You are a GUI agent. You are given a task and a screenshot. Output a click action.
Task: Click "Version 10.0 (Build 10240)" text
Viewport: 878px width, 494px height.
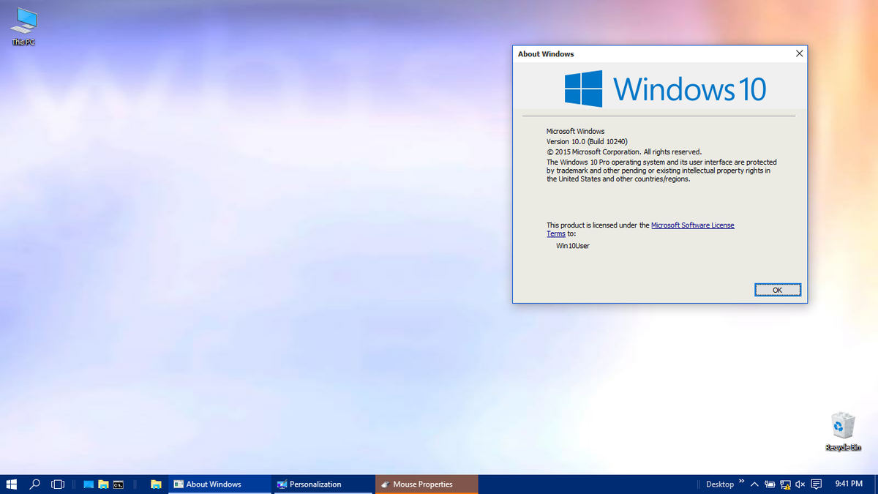pos(587,141)
